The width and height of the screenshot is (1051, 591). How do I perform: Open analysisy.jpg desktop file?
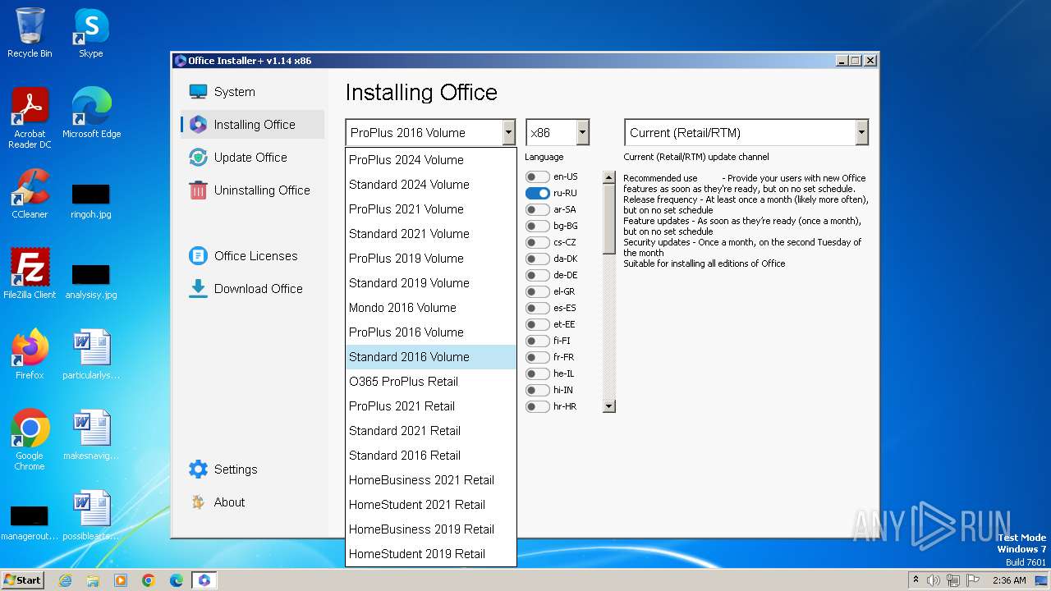pos(90,280)
